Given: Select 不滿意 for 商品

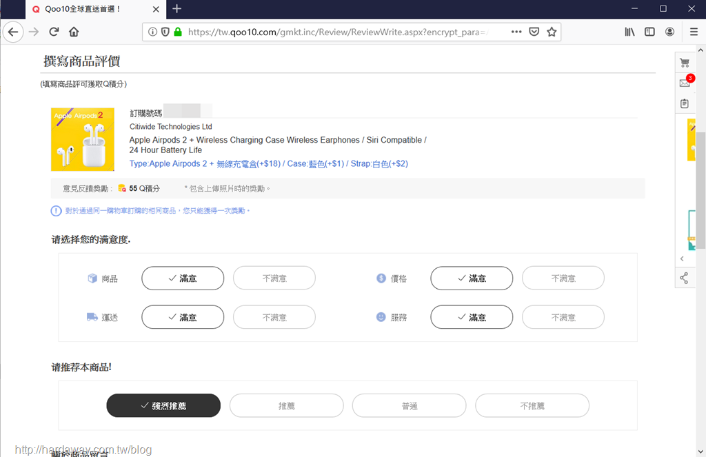Looking at the screenshot, I should point(274,278).
